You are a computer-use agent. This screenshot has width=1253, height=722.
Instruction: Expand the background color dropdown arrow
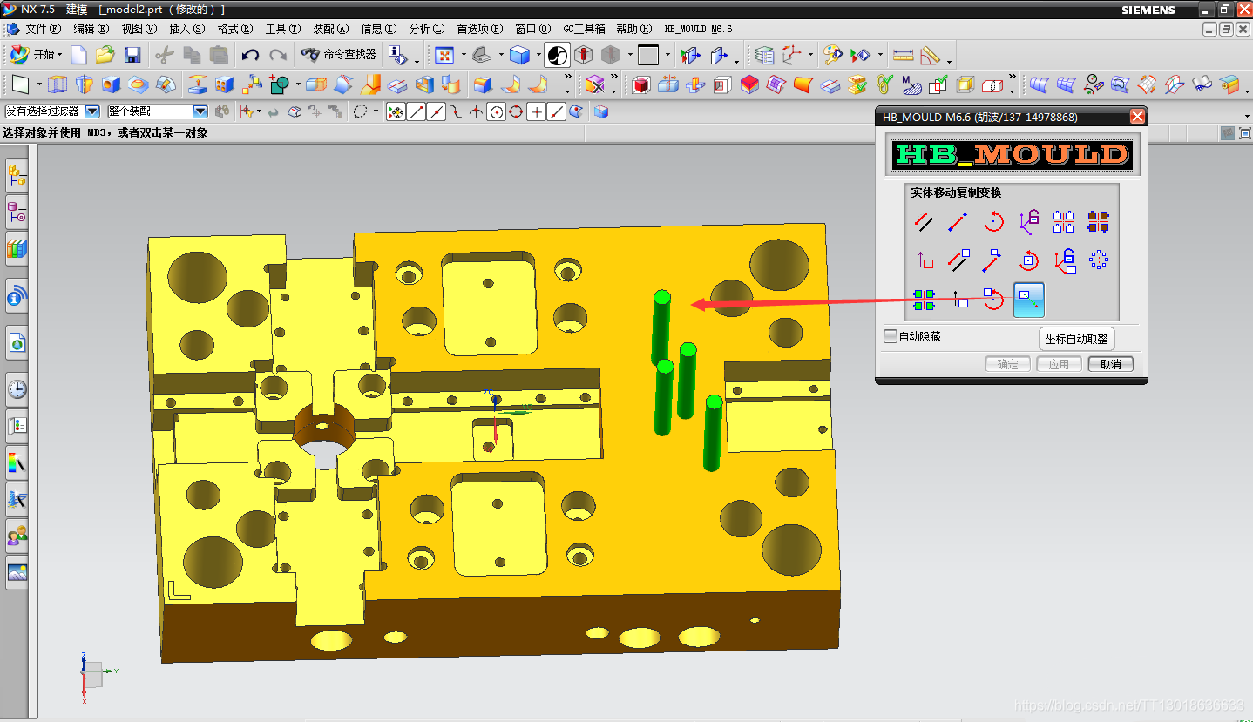click(667, 56)
